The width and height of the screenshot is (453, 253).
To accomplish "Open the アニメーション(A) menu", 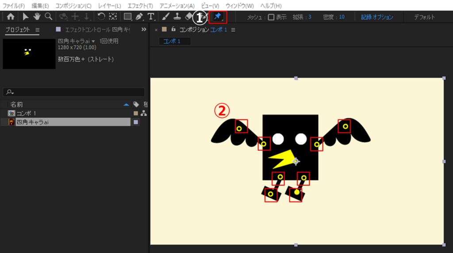I will pyautogui.click(x=176, y=6).
